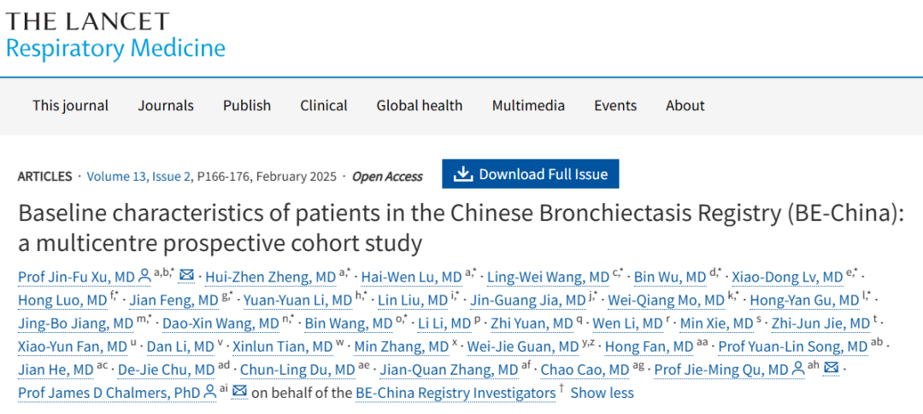Select Events in the navigation bar
This screenshot has height=414, width=923.
pyautogui.click(x=615, y=106)
